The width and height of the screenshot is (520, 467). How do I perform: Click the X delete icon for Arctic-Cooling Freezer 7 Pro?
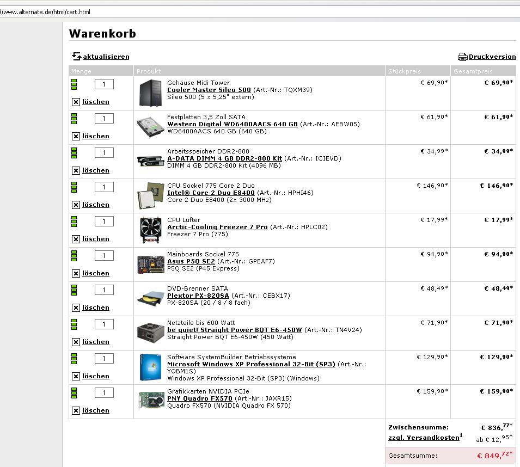tap(76, 239)
